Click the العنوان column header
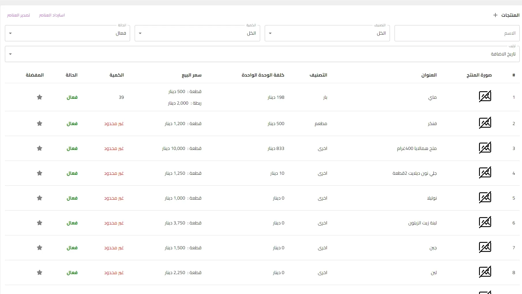Screen dimensions: 522x294 click(x=429, y=75)
